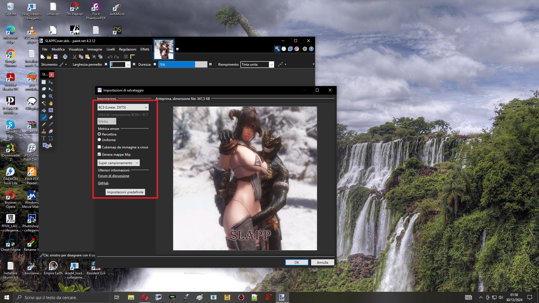This screenshot has height=303, width=539.
Task: Click the Durezza 75% slider bar
Action: 183,65
